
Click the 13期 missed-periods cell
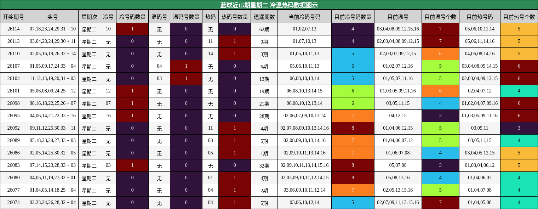tap(264, 79)
